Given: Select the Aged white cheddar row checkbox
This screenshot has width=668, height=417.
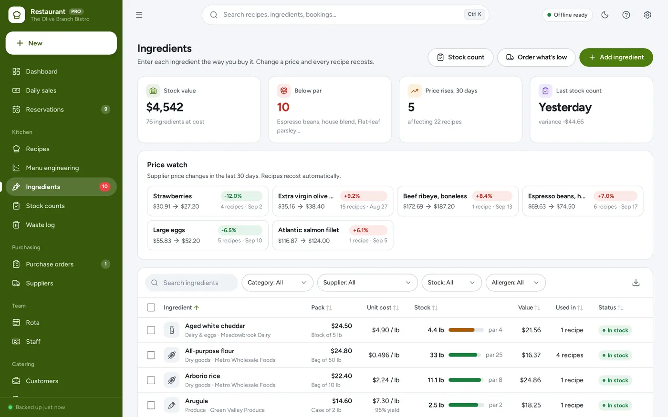Looking at the screenshot, I should 151,330.
